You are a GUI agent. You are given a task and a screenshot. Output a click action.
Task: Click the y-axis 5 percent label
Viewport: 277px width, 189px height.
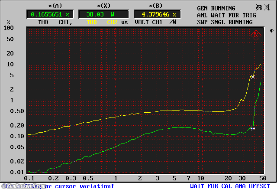[x=12, y=75]
